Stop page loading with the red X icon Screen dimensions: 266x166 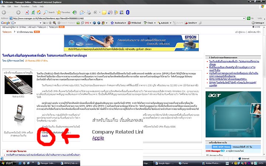coord(27,12)
